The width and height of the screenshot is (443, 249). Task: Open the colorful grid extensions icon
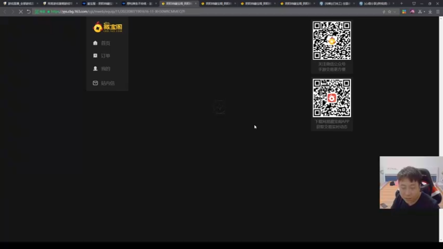click(x=404, y=12)
